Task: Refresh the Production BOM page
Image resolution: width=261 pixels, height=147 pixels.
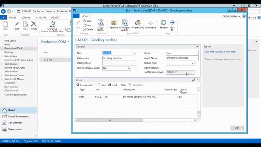Action: 164,24
